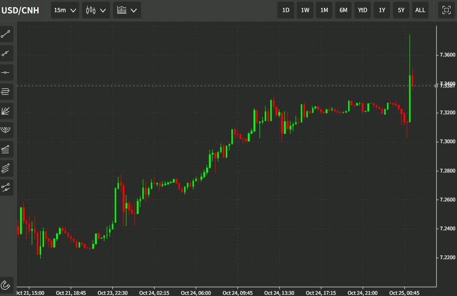Image resolution: width=457 pixels, height=296 pixels.
Task: Click the Oct 24, 13:30 time label
Action: point(279,293)
